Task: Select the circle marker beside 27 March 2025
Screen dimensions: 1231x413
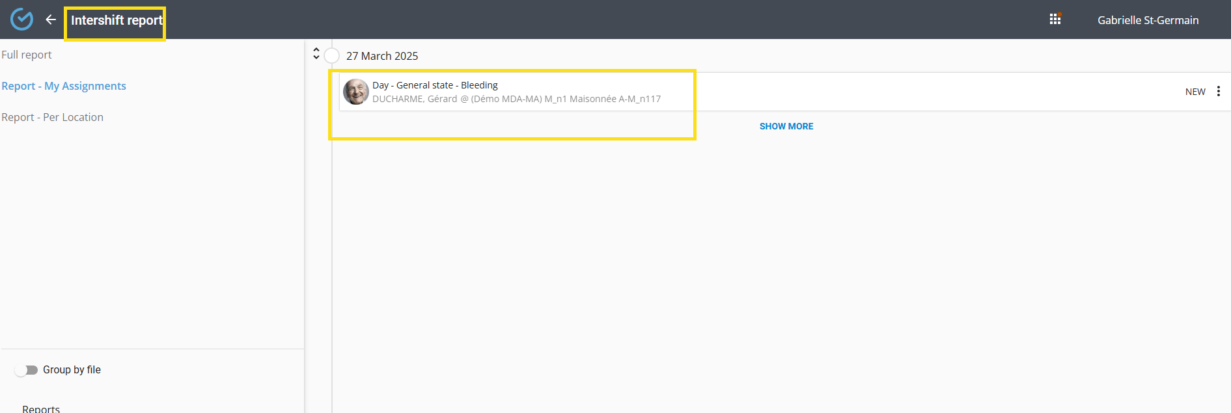Action: [332, 56]
